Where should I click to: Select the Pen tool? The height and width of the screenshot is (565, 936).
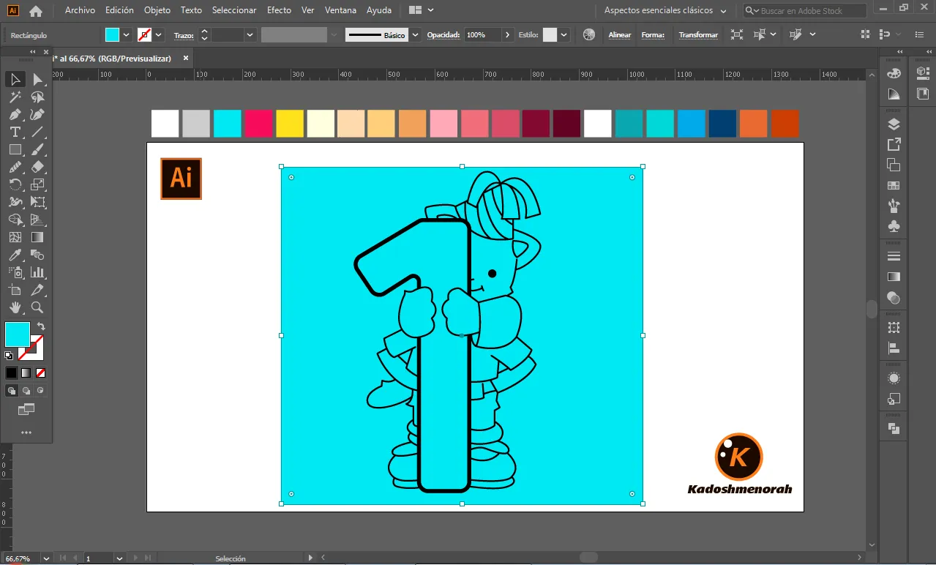15,114
